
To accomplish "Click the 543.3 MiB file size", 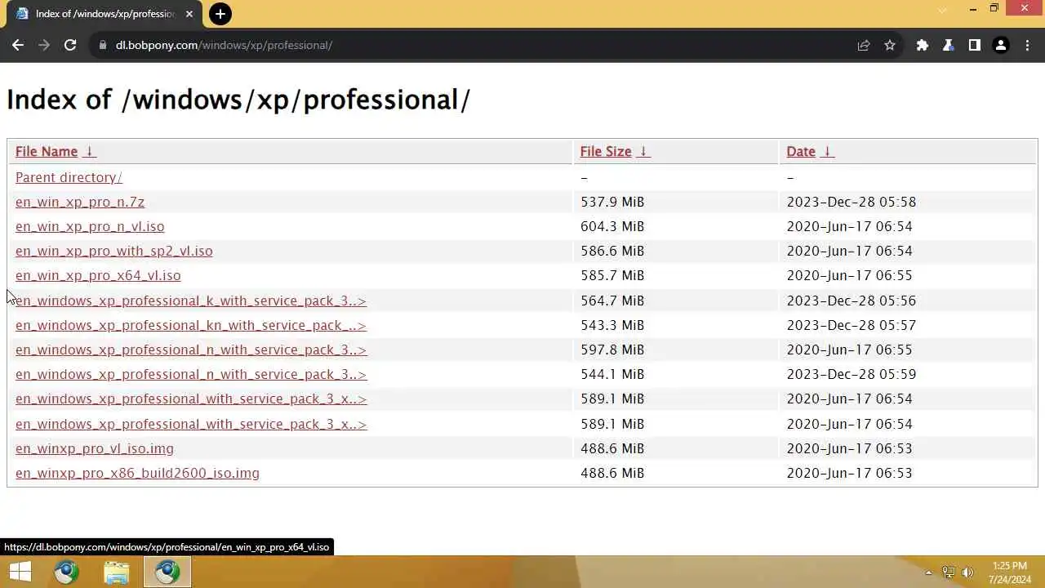I will point(612,325).
